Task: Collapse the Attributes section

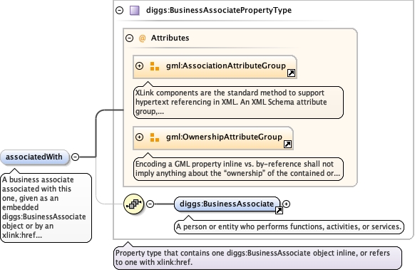Action: [x=130, y=38]
